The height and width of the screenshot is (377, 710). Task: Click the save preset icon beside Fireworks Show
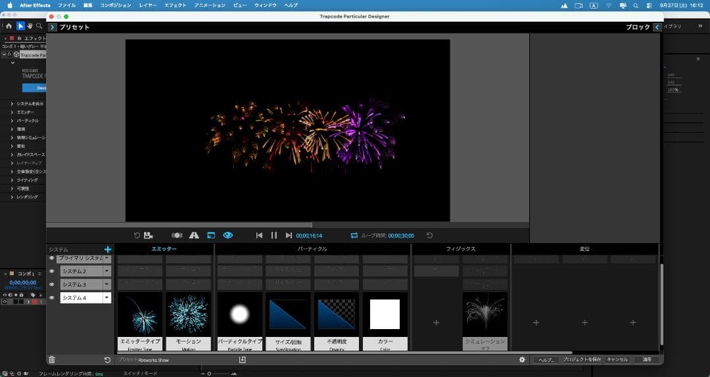pyautogui.click(x=242, y=360)
